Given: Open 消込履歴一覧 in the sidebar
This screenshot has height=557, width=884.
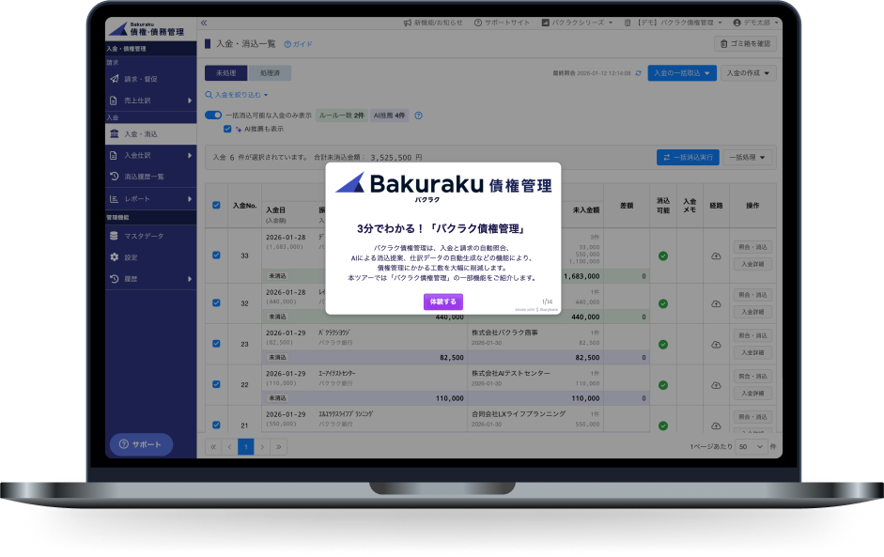Looking at the screenshot, I should [150, 177].
